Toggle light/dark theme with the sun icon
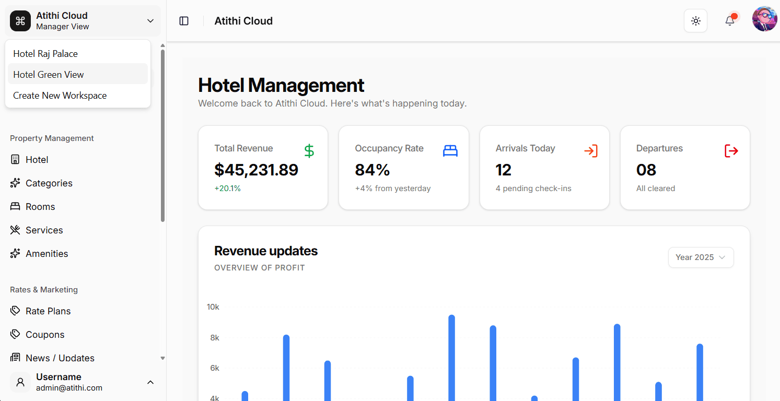Viewport: 780px width, 401px height. click(x=695, y=21)
